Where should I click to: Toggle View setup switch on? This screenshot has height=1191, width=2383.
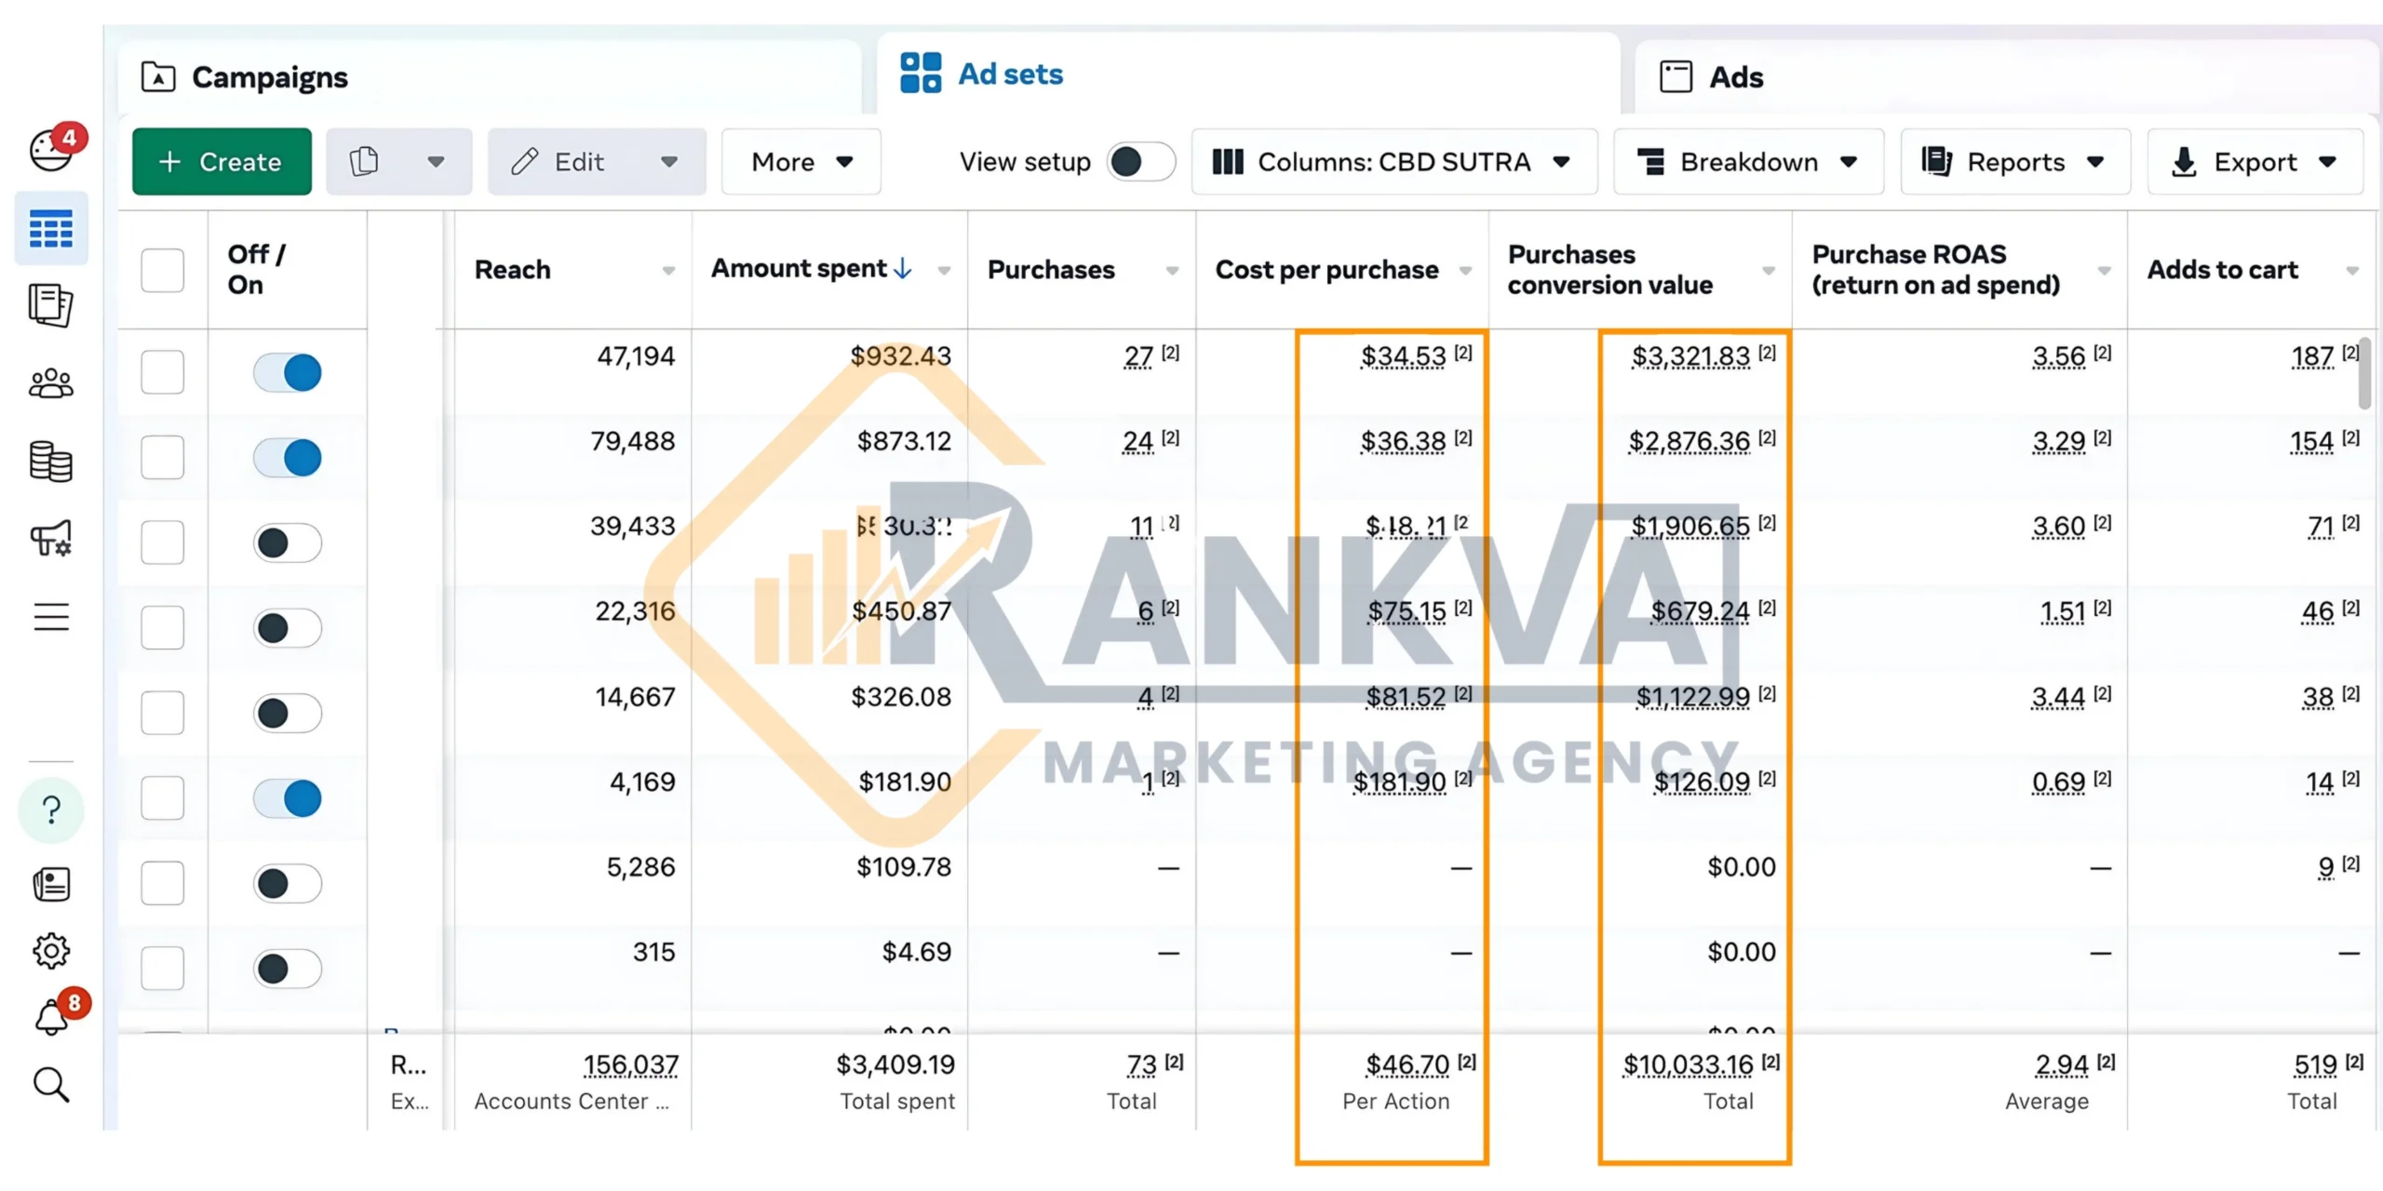click(x=1139, y=161)
